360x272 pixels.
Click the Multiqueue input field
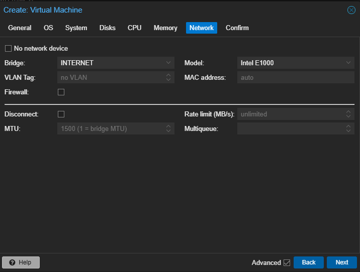[290, 128]
